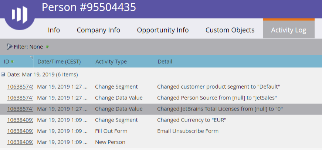Sort by the ID column arrow
The image size is (322, 150).
[x=12, y=62]
